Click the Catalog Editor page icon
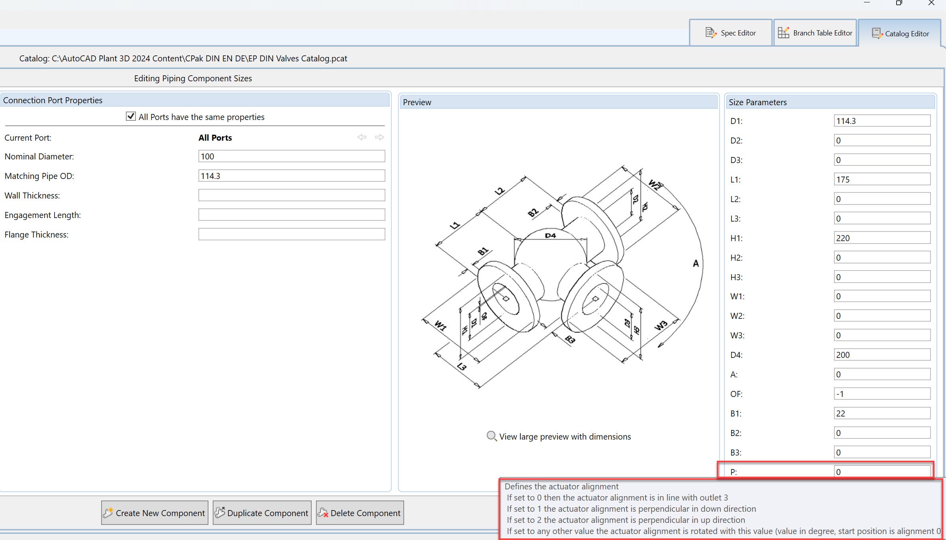 [877, 33]
